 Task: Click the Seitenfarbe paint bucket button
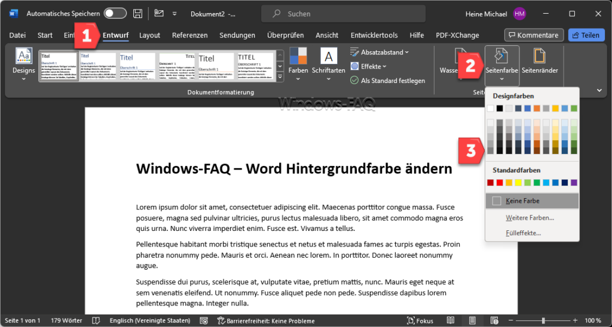[x=502, y=66]
